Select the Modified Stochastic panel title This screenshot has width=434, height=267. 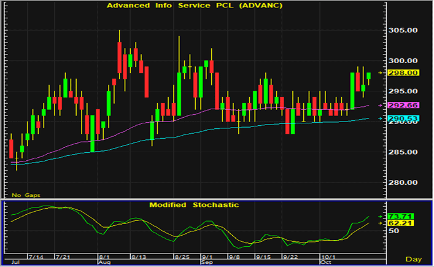[x=194, y=204]
